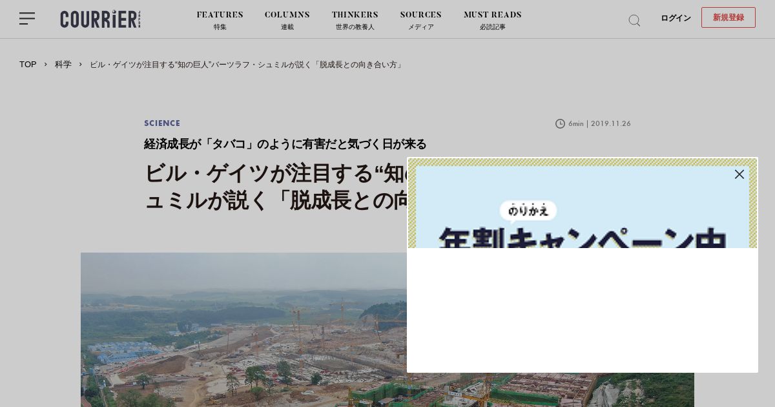Click the article title breadcrumb
775x407 pixels.
(247, 65)
